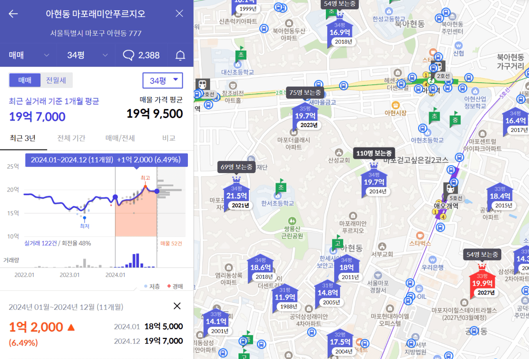Click the chart start handle dot
The height and width of the screenshot is (359, 529).
pyautogui.click(x=115, y=197)
